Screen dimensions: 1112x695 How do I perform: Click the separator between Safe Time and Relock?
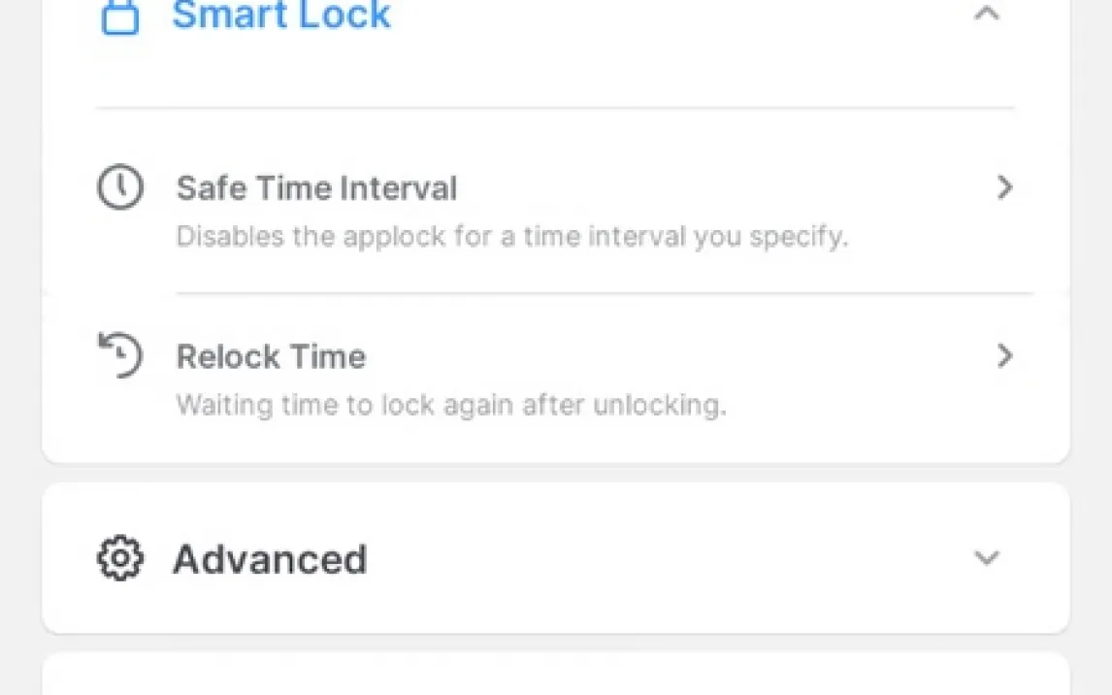click(605, 292)
